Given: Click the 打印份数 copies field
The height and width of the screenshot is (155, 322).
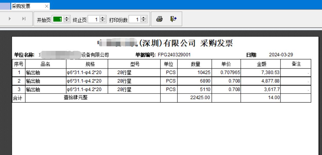Looking at the screenshot, I should (134, 19).
